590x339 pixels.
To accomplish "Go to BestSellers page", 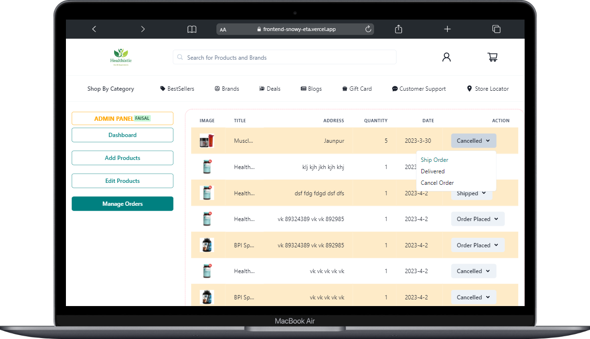I will coord(177,89).
